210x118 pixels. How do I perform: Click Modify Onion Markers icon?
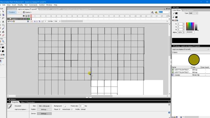coord(42,21)
